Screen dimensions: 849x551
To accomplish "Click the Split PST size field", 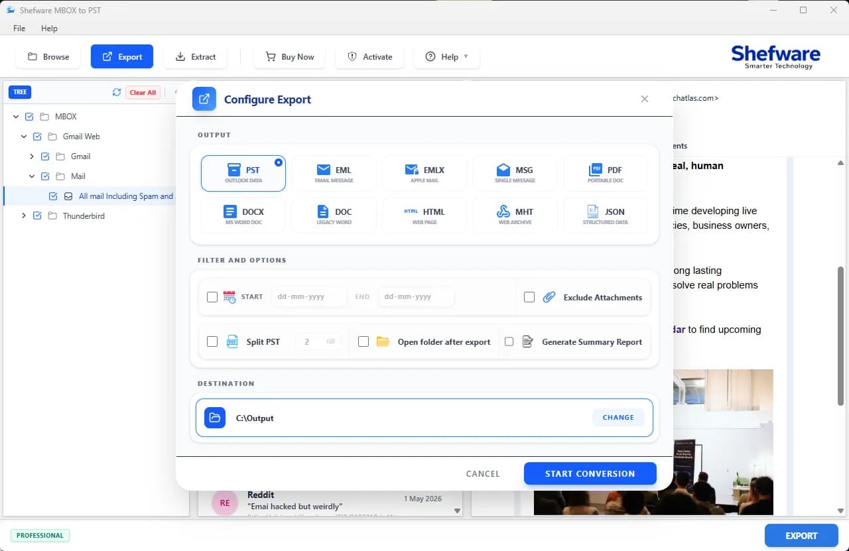I will [318, 341].
